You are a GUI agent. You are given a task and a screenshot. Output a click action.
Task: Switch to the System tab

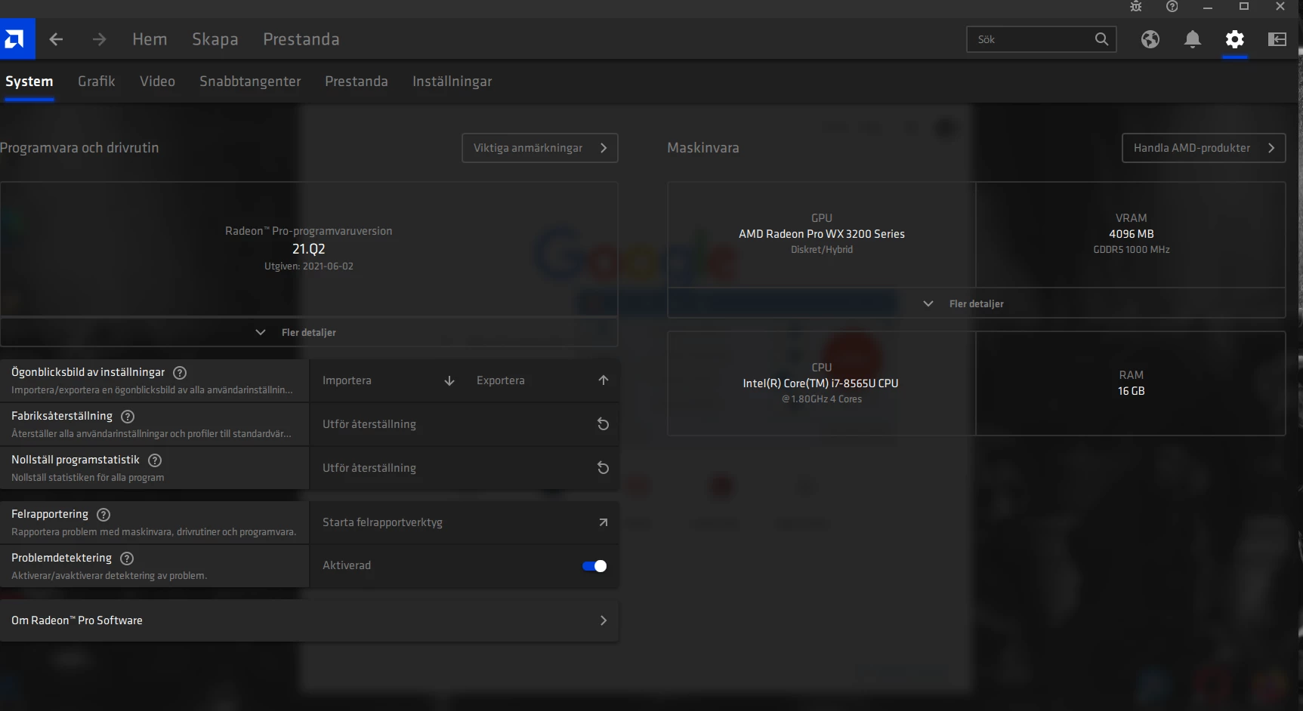29,82
